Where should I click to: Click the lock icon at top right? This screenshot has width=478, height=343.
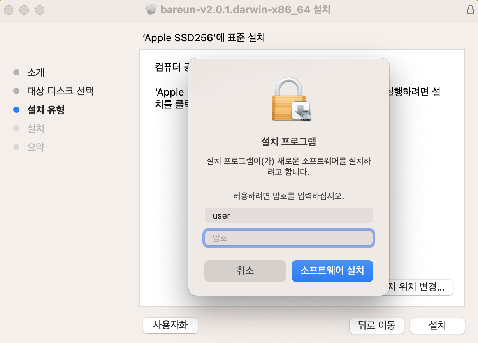pos(470,9)
